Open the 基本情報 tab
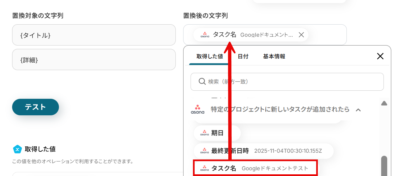Viewport: 399px width, 176px height. tap(274, 57)
